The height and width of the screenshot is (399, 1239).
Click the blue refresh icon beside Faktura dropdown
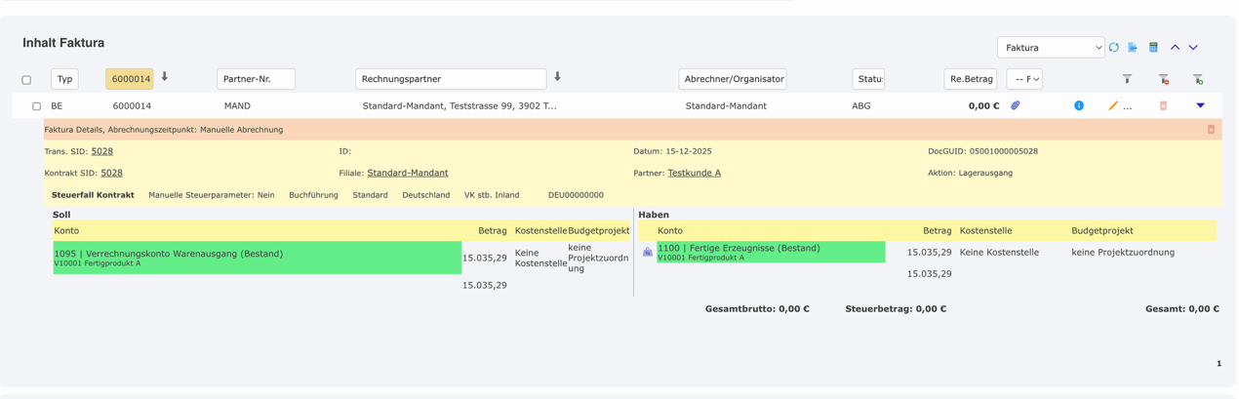point(1113,47)
